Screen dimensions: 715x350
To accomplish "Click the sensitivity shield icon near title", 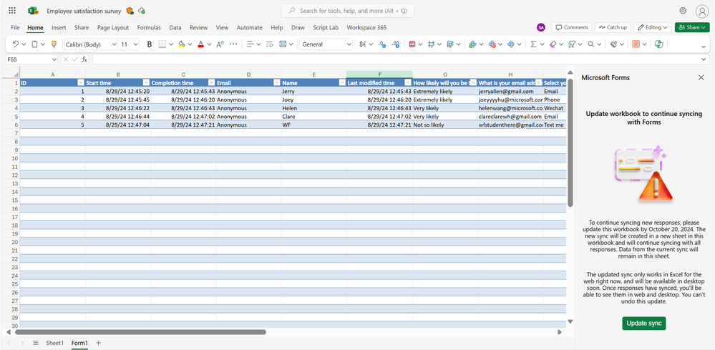I will tap(130, 11).
